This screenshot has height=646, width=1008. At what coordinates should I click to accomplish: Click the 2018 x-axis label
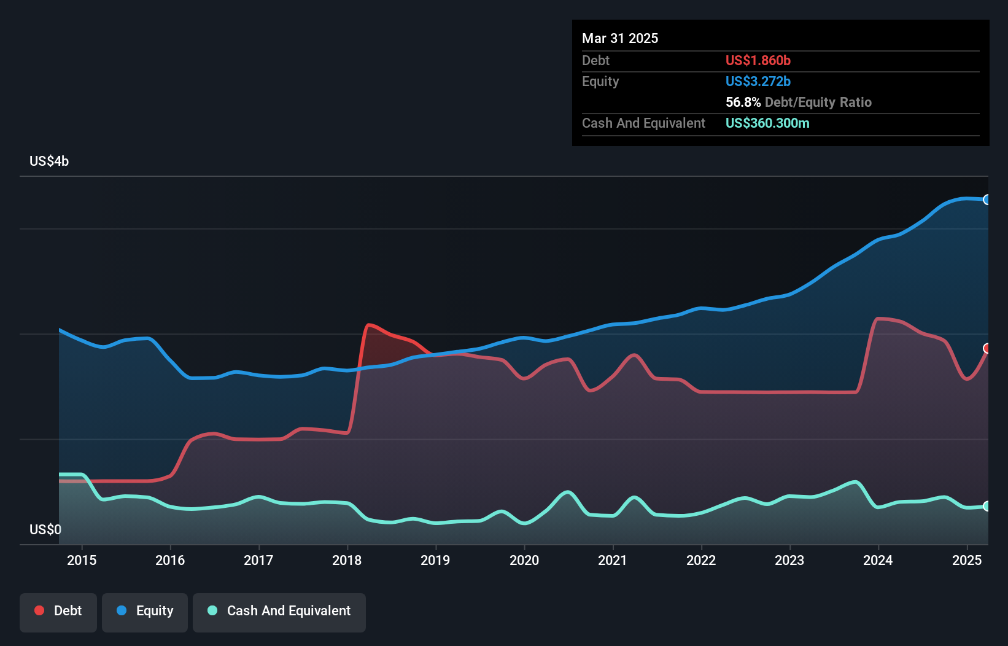(347, 560)
